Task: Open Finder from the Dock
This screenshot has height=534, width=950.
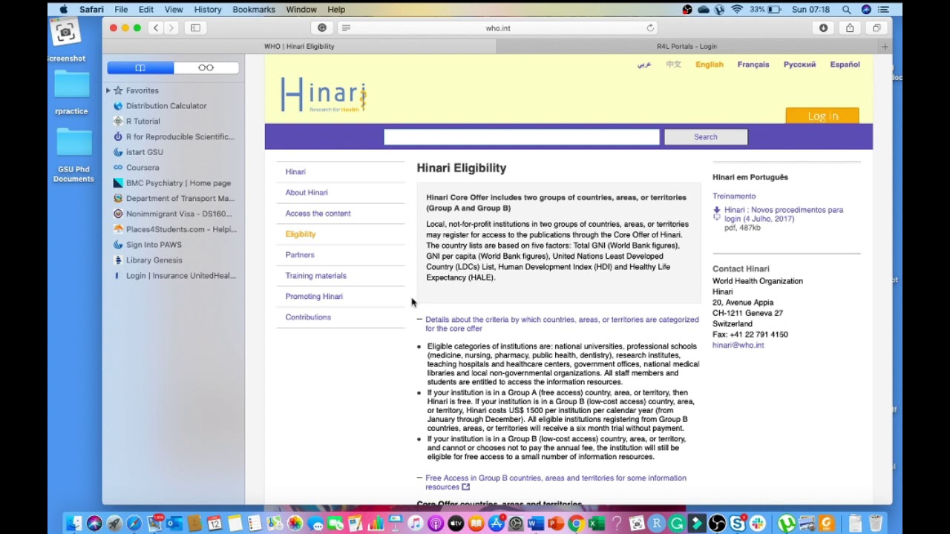Action: [74, 524]
